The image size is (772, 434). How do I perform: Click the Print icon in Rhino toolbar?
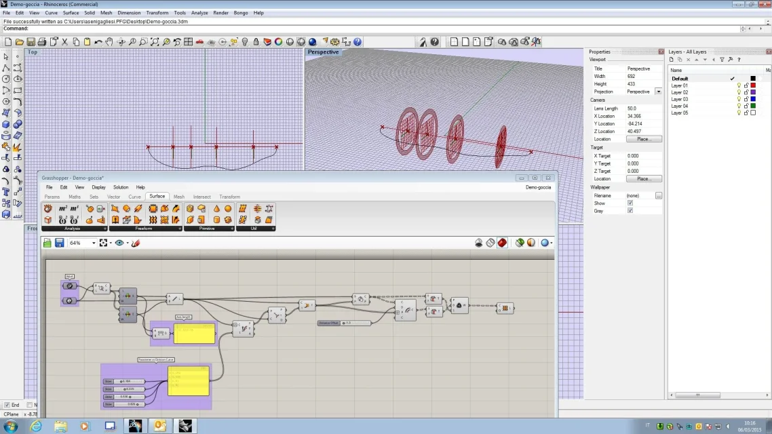(42, 42)
